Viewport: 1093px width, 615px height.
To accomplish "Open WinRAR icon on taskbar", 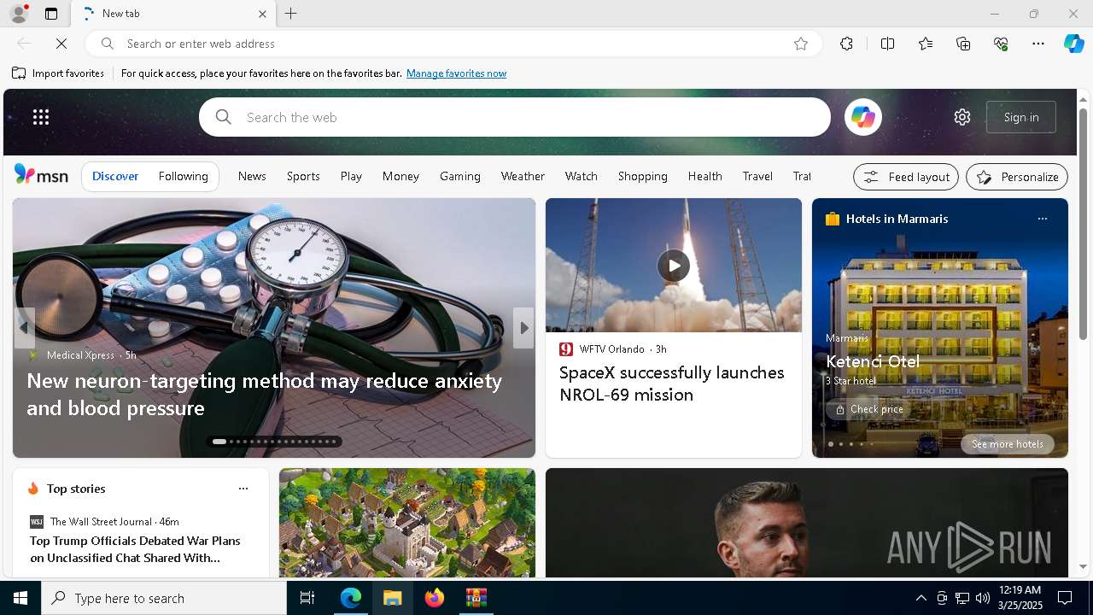I will tap(476, 598).
